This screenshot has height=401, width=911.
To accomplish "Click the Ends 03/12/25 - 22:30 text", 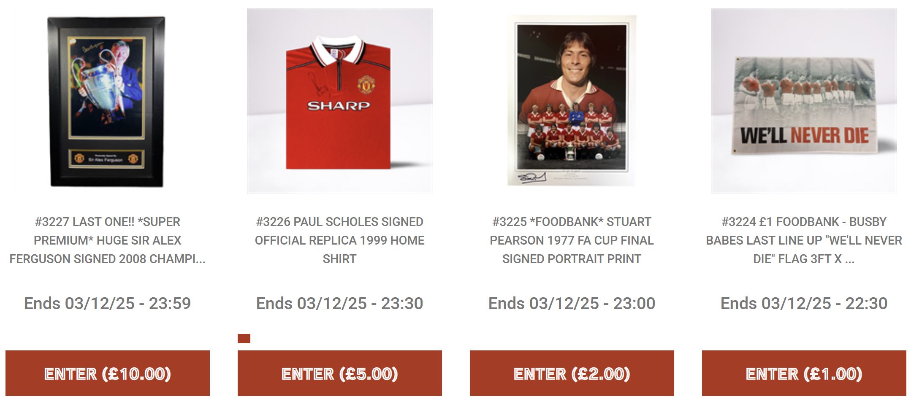I will click(804, 303).
